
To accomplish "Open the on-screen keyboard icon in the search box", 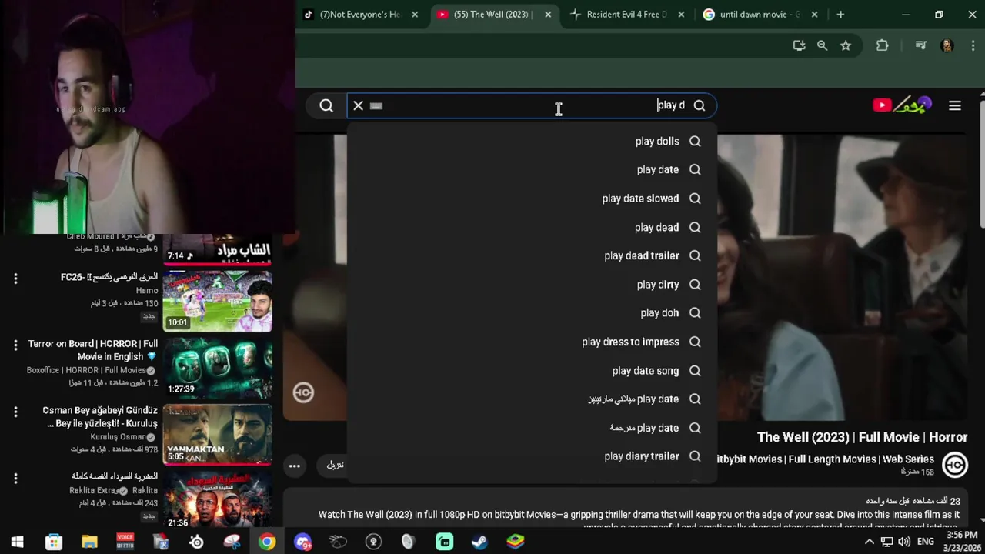I will [376, 106].
